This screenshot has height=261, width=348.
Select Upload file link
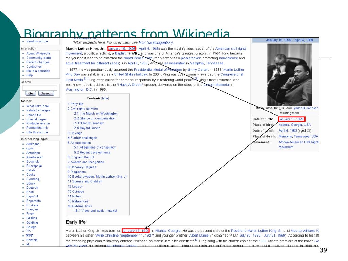34,115
